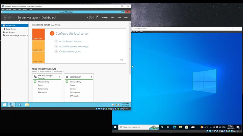Open Microsoft Store from Windows 10 taskbar

click(x=187, y=127)
